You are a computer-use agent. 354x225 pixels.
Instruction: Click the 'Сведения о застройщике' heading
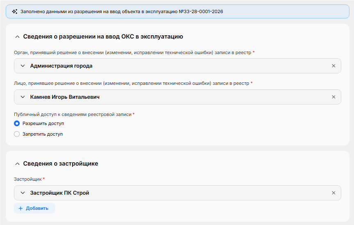(x=61, y=164)
